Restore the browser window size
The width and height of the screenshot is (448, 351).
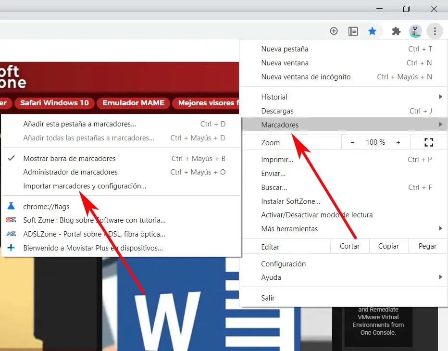tap(406, 9)
